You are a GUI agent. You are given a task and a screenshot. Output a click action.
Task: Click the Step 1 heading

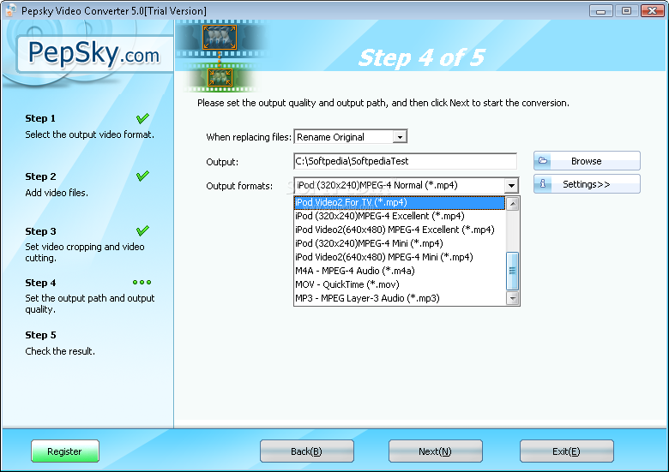(x=40, y=118)
